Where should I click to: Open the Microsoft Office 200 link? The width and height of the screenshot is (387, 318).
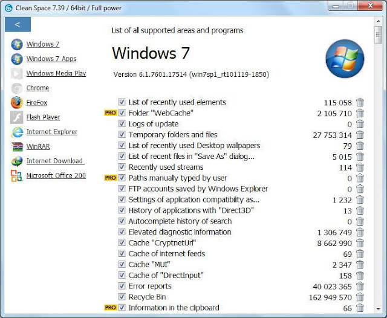[x=56, y=175]
